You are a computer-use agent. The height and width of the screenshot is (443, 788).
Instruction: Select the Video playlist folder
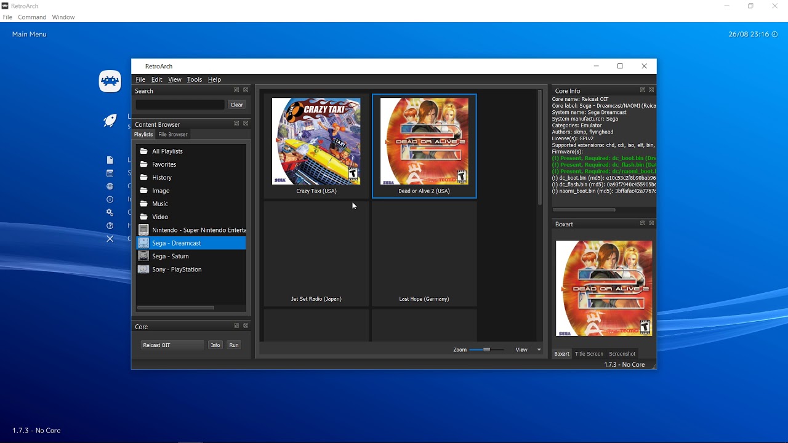pos(191,217)
